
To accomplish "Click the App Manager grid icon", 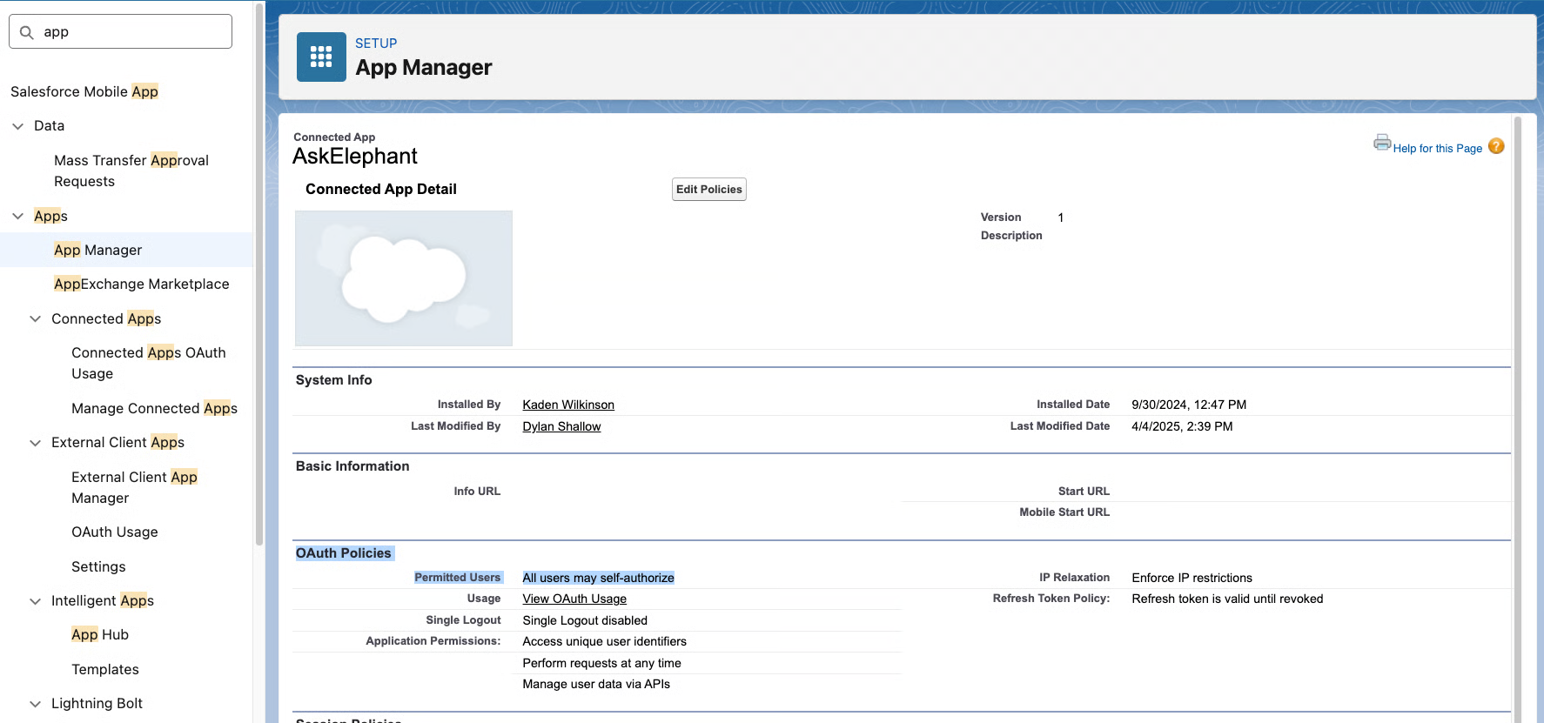I will pos(321,57).
